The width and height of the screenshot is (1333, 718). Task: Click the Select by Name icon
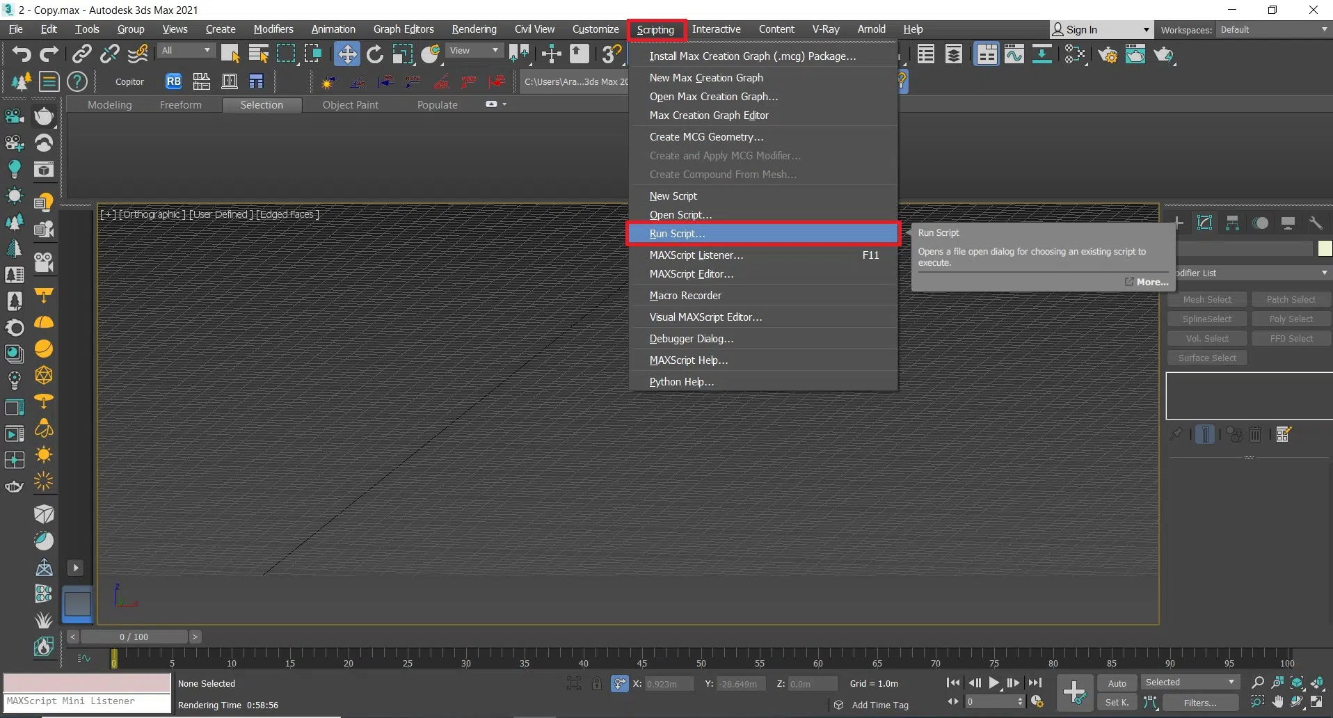pos(258,54)
